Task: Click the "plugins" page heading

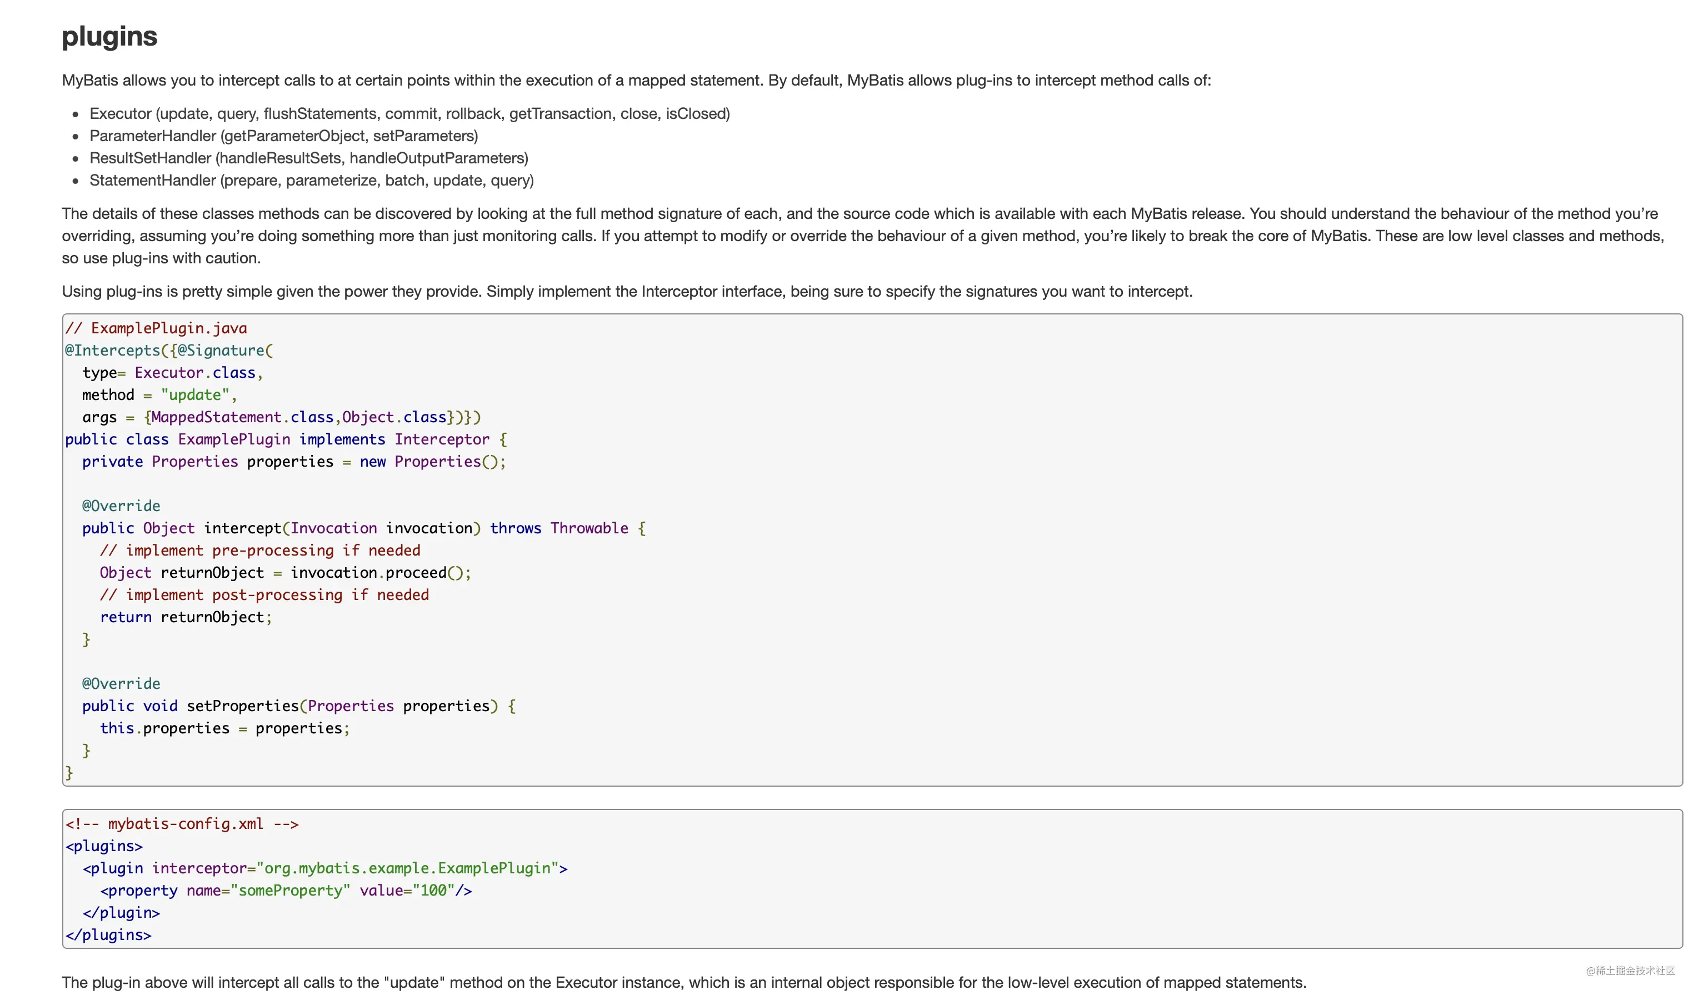Action: click(109, 37)
